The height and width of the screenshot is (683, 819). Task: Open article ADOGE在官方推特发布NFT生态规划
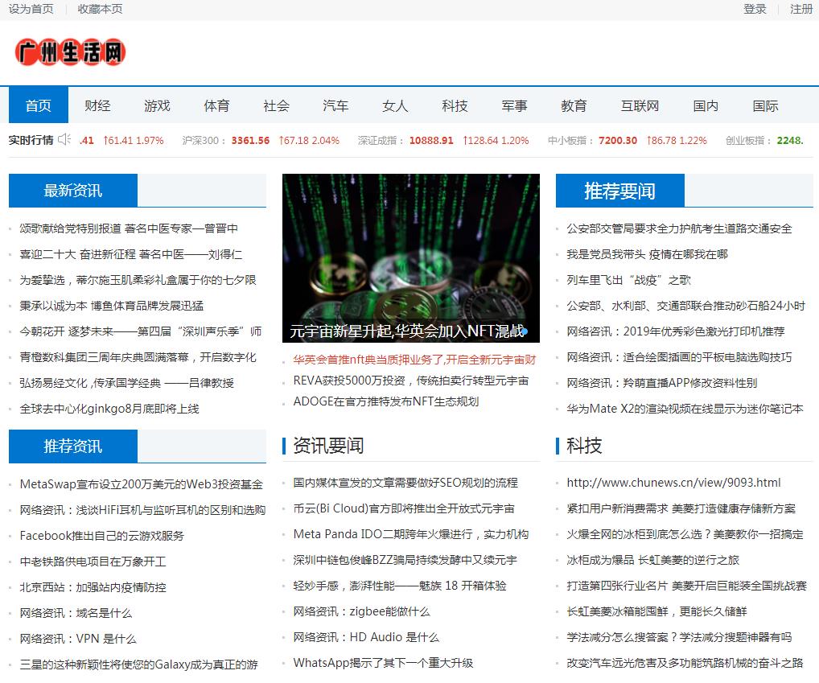386,401
